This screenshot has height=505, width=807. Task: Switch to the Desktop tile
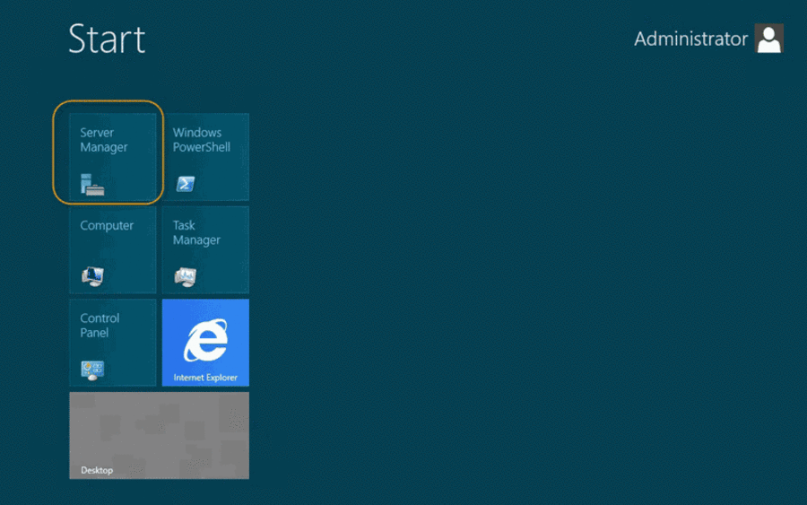pyautogui.click(x=159, y=436)
